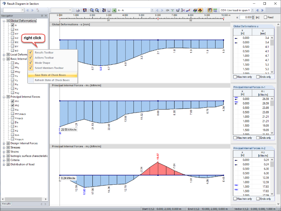Viewport: 281px width, 211px height.
Task: Open the A - A section dropdown
Action: (152, 10)
